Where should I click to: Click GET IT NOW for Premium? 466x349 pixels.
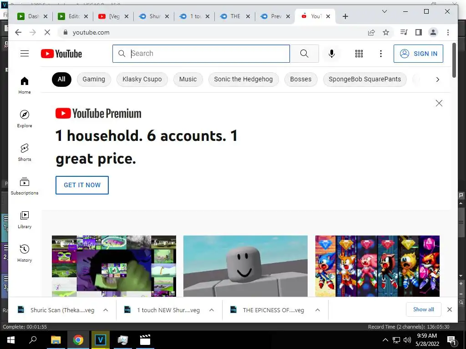click(x=82, y=185)
